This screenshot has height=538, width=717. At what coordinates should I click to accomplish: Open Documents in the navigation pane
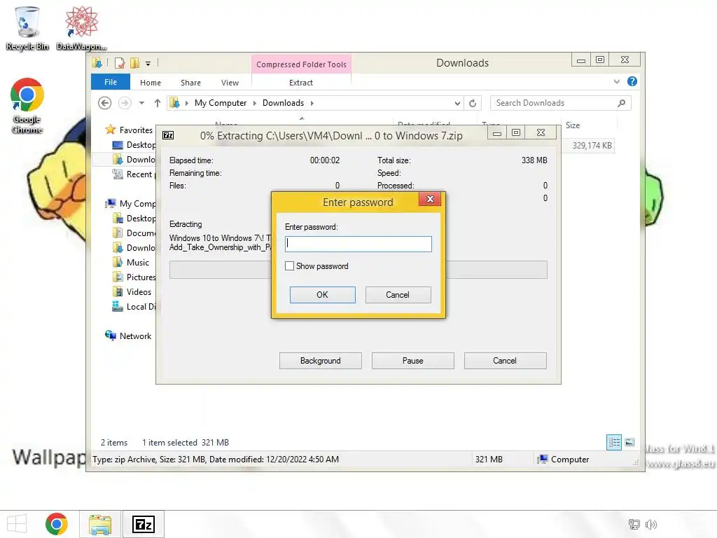[x=134, y=233]
